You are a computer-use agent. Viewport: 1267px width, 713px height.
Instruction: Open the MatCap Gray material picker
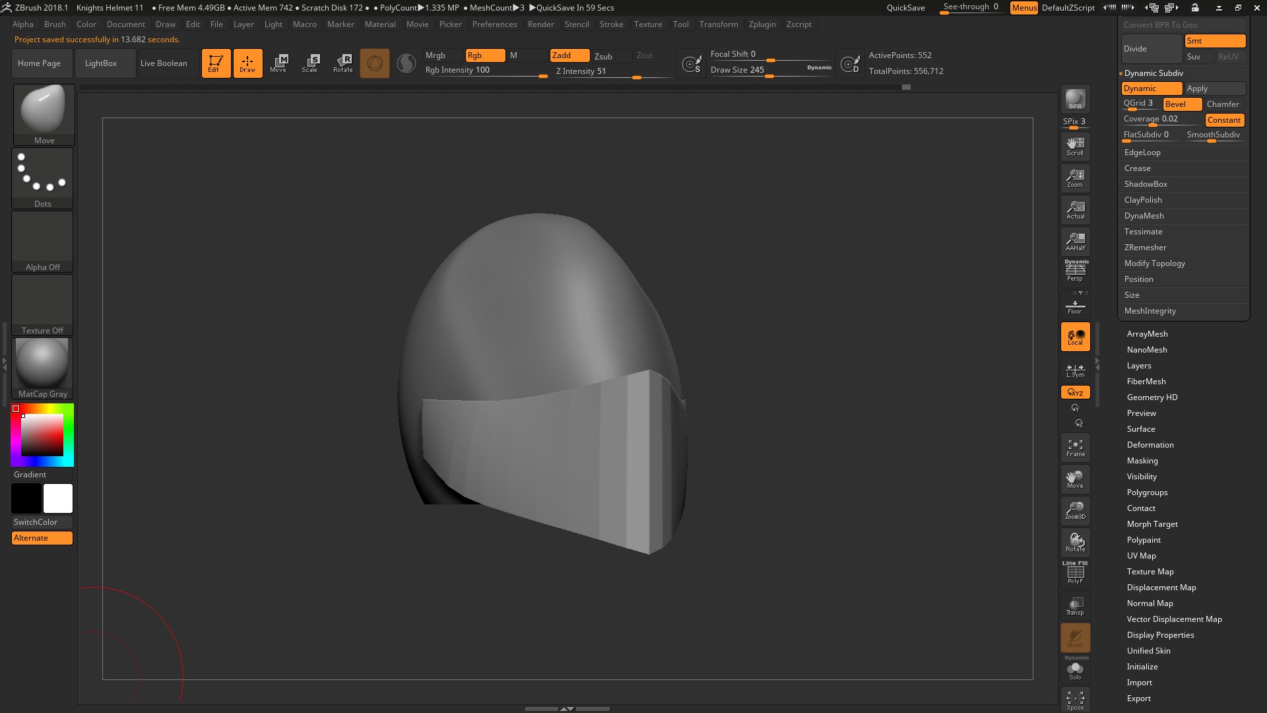coord(42,368)
